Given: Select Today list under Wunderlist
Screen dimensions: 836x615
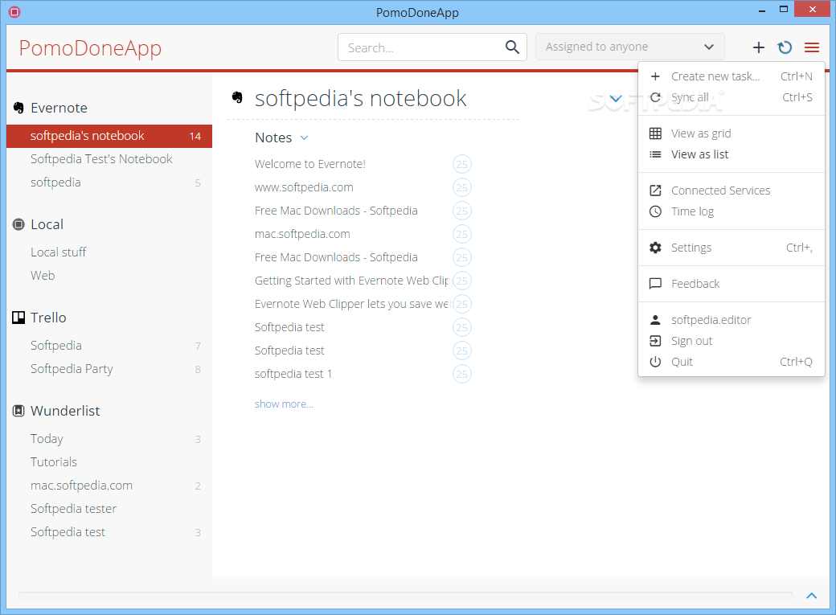Looking at the screenshot, I should pyautogui.click(x=109, y=439).
